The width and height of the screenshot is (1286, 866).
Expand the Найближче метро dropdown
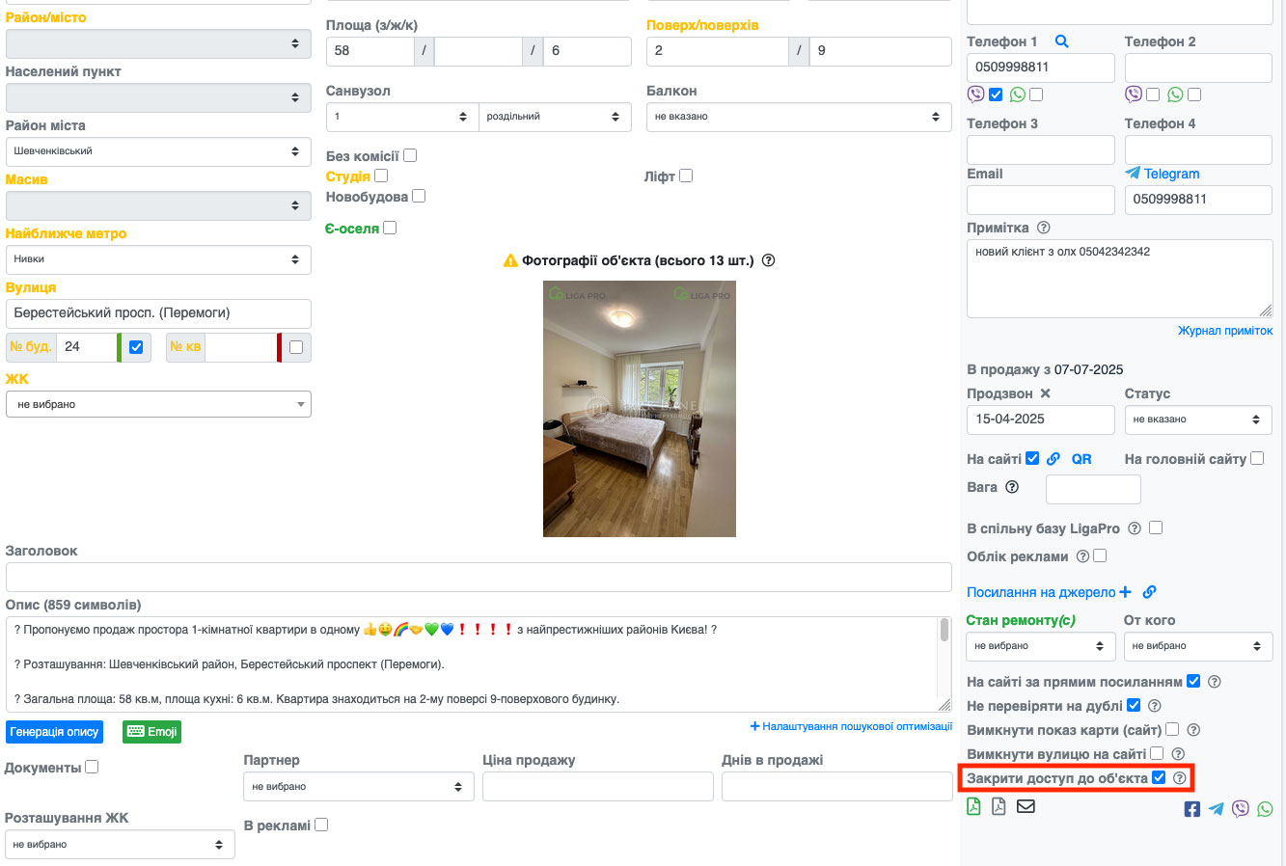158,259
